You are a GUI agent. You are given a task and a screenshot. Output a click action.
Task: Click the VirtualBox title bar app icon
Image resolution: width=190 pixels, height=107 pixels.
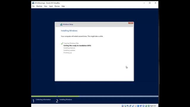click(x=33, y=3)
